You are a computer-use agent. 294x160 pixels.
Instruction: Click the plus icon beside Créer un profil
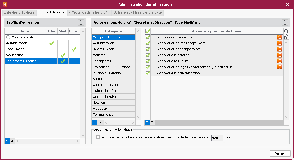(8, 37)
